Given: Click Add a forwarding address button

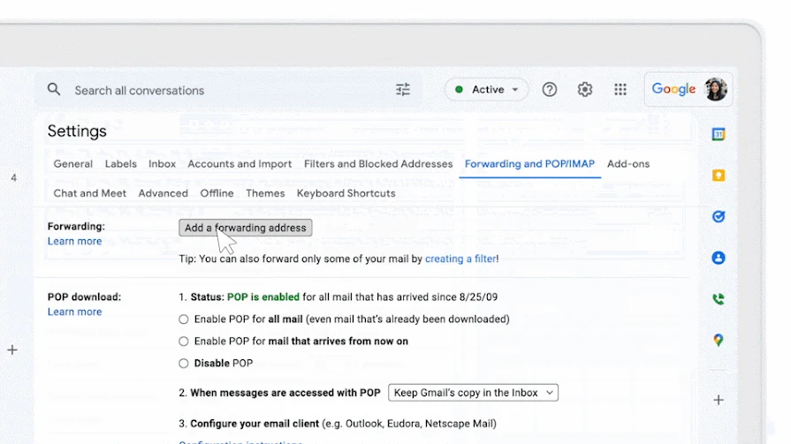Looking at the screenshot, I should pyautogui.click(x=245, y=228).
